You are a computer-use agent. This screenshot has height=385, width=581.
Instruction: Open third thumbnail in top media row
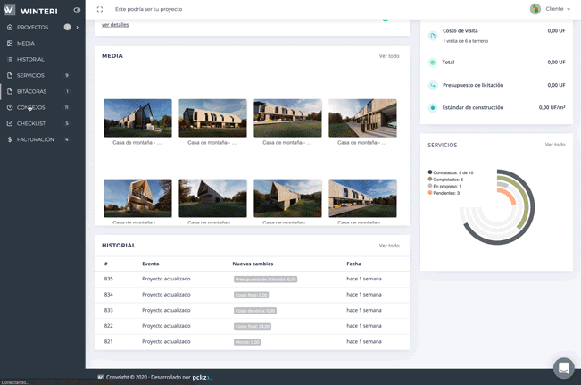tap(287, 118)
